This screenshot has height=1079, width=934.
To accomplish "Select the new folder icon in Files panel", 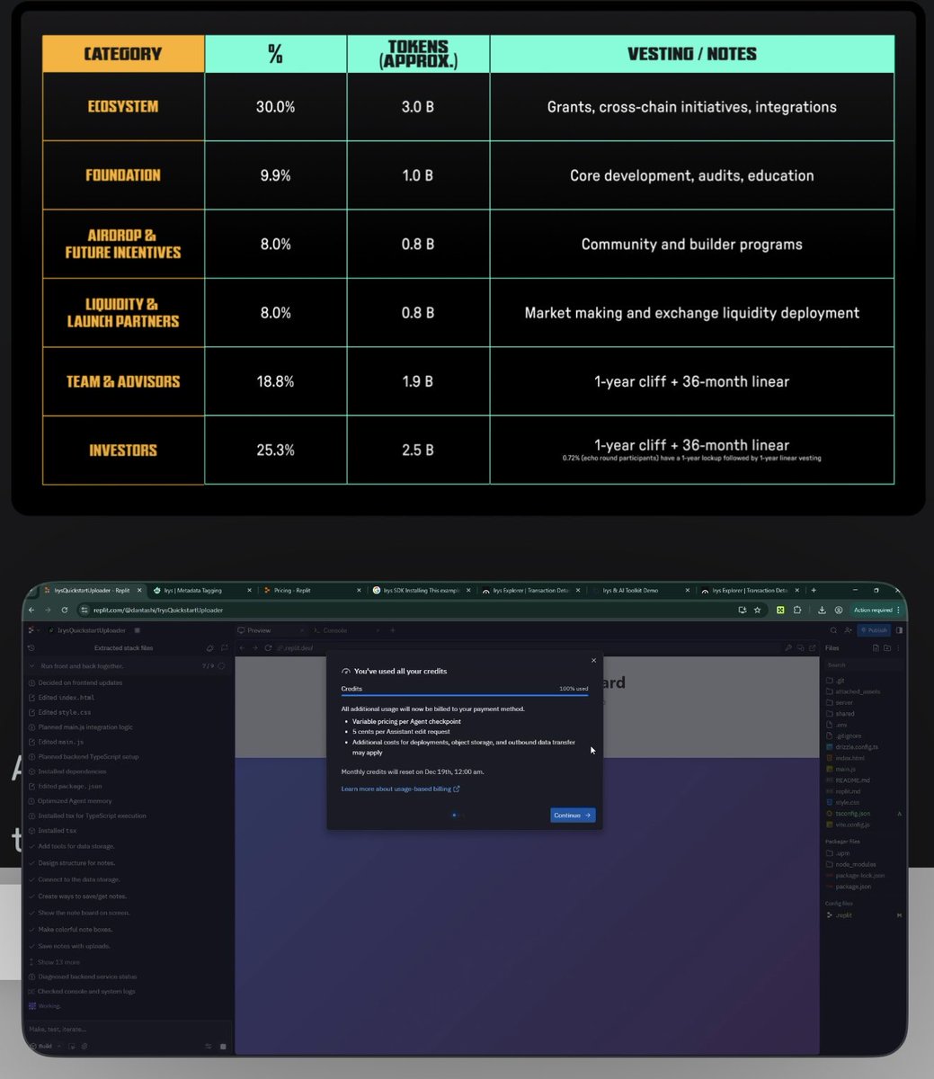I will pos(887,647).
